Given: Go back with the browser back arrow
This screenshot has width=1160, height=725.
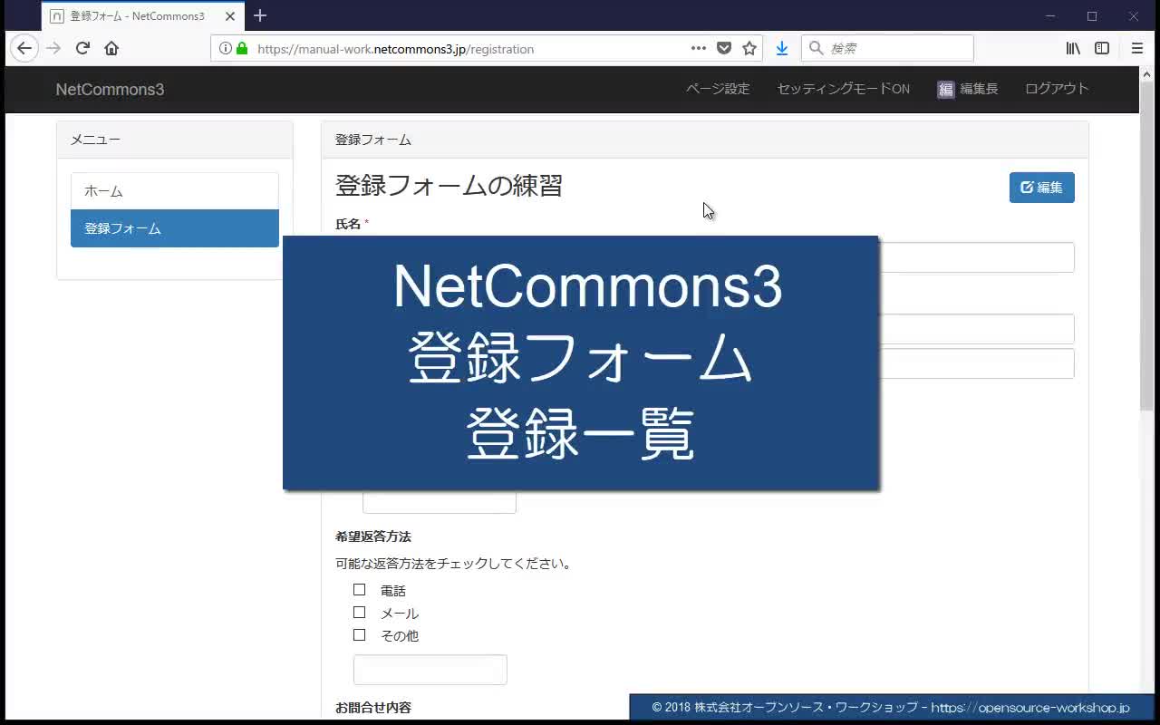Looking at the screenshot, I should pos(24,49).
